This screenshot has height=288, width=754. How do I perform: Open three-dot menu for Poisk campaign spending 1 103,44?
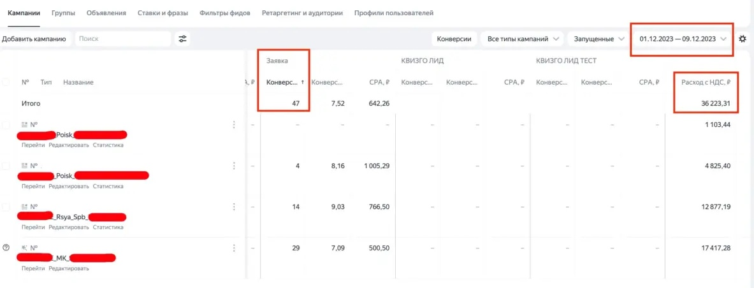[x=234, y=125]
